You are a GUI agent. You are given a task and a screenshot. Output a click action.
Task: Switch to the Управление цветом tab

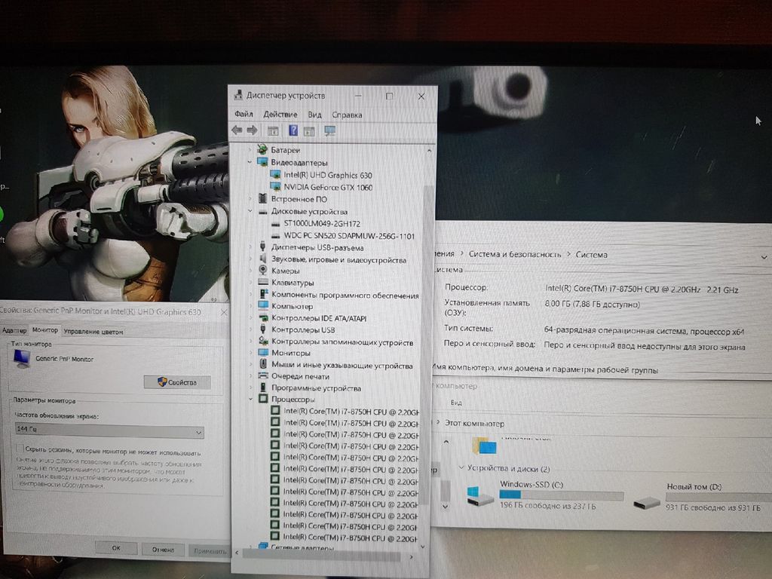point(93,331)
